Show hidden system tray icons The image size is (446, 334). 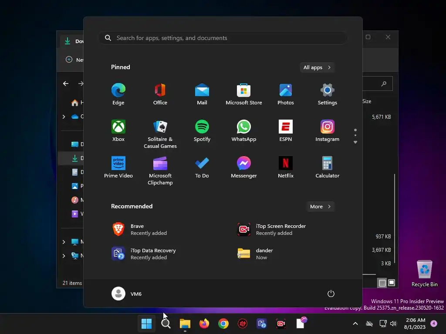[x=355, y=324]
